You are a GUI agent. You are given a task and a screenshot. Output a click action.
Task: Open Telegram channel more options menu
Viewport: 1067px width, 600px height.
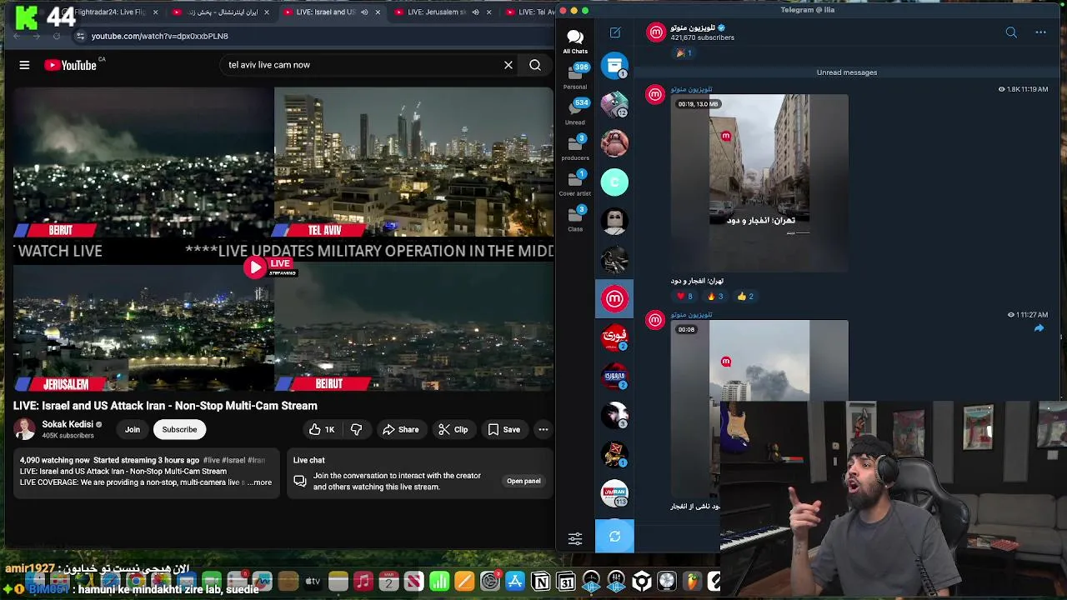pos(1040,32)
